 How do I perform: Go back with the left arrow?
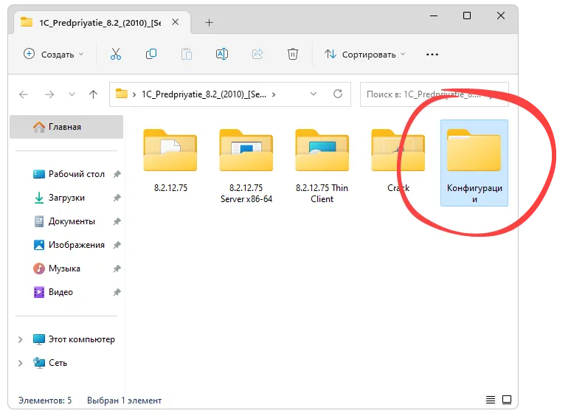[24, 94]
